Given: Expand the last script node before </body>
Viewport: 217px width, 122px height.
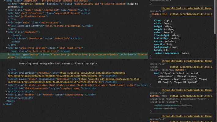Looking at the screenshot, I should tap(6, 98).
